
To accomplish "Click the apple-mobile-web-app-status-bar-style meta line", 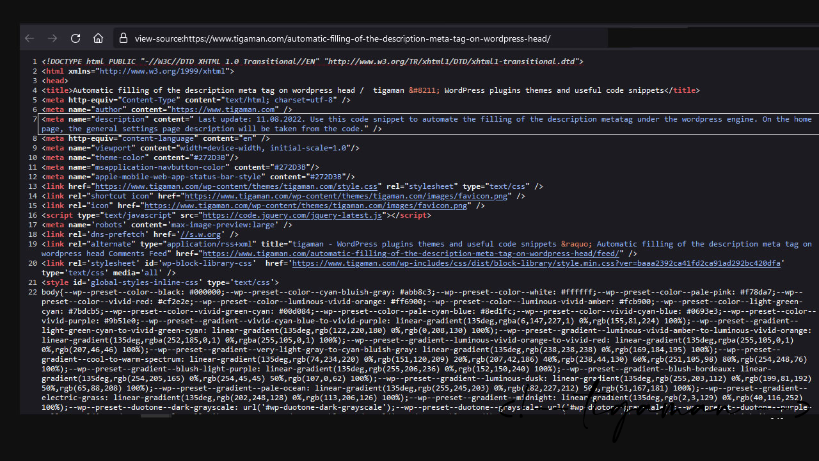I will click(x=198, y=177).
